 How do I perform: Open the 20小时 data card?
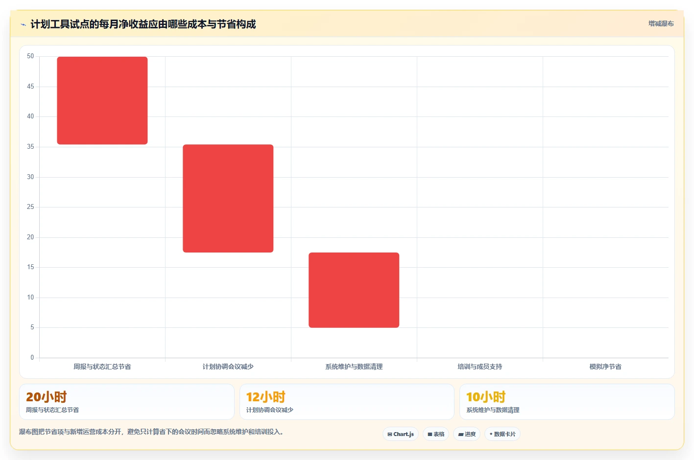pos(127,402)
